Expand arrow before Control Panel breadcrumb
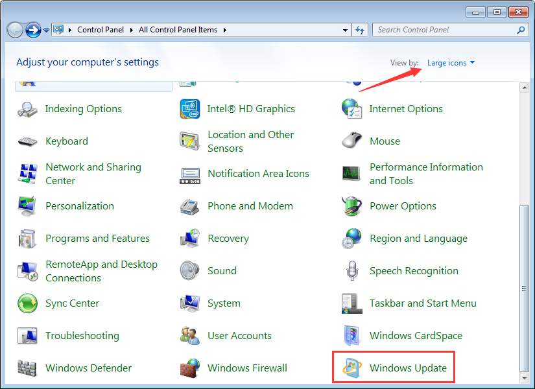The image size is (535, 389). tap(70, 30)
